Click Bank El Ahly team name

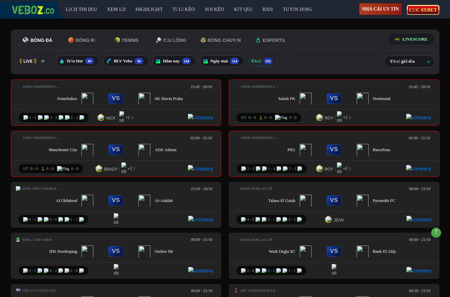(384, 251)
